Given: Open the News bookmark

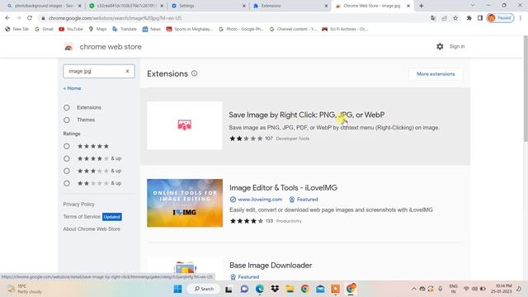Looking at the screenshot, I should 152,29.
